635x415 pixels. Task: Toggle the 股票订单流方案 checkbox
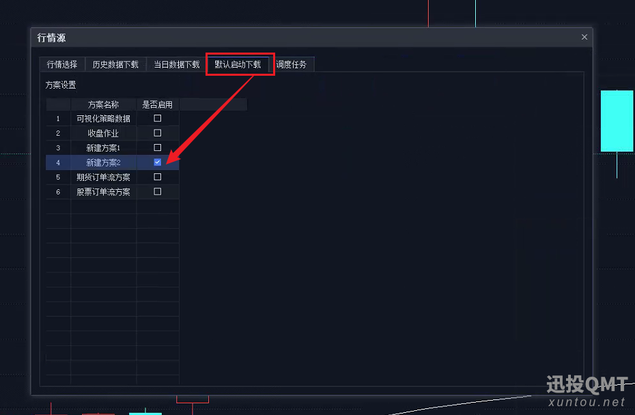[158, 192]
